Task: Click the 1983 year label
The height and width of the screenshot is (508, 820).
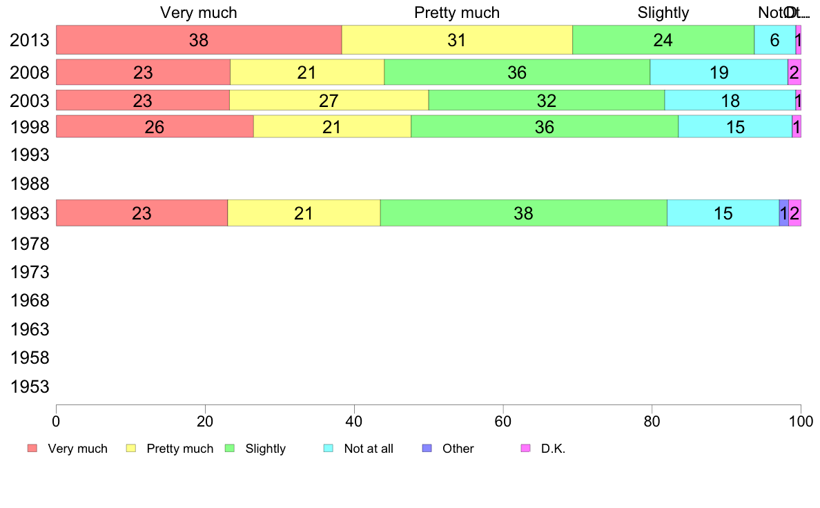Action: point(29,213)
